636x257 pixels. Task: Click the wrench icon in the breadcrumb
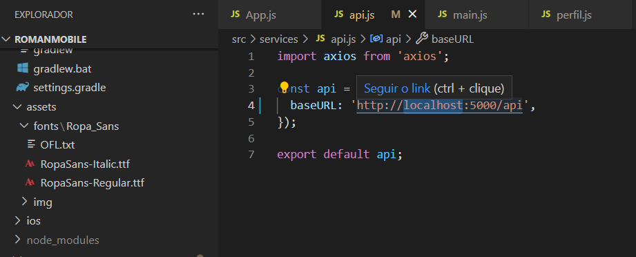422,39
